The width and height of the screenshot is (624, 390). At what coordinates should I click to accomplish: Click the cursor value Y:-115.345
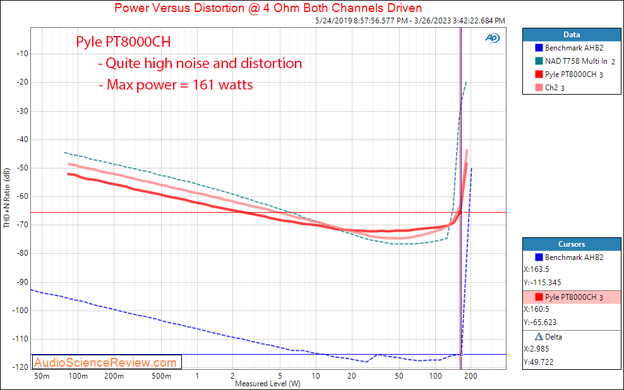543,282
